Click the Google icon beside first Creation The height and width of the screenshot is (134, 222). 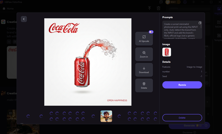pyautogui.click(x=3, y=22)
